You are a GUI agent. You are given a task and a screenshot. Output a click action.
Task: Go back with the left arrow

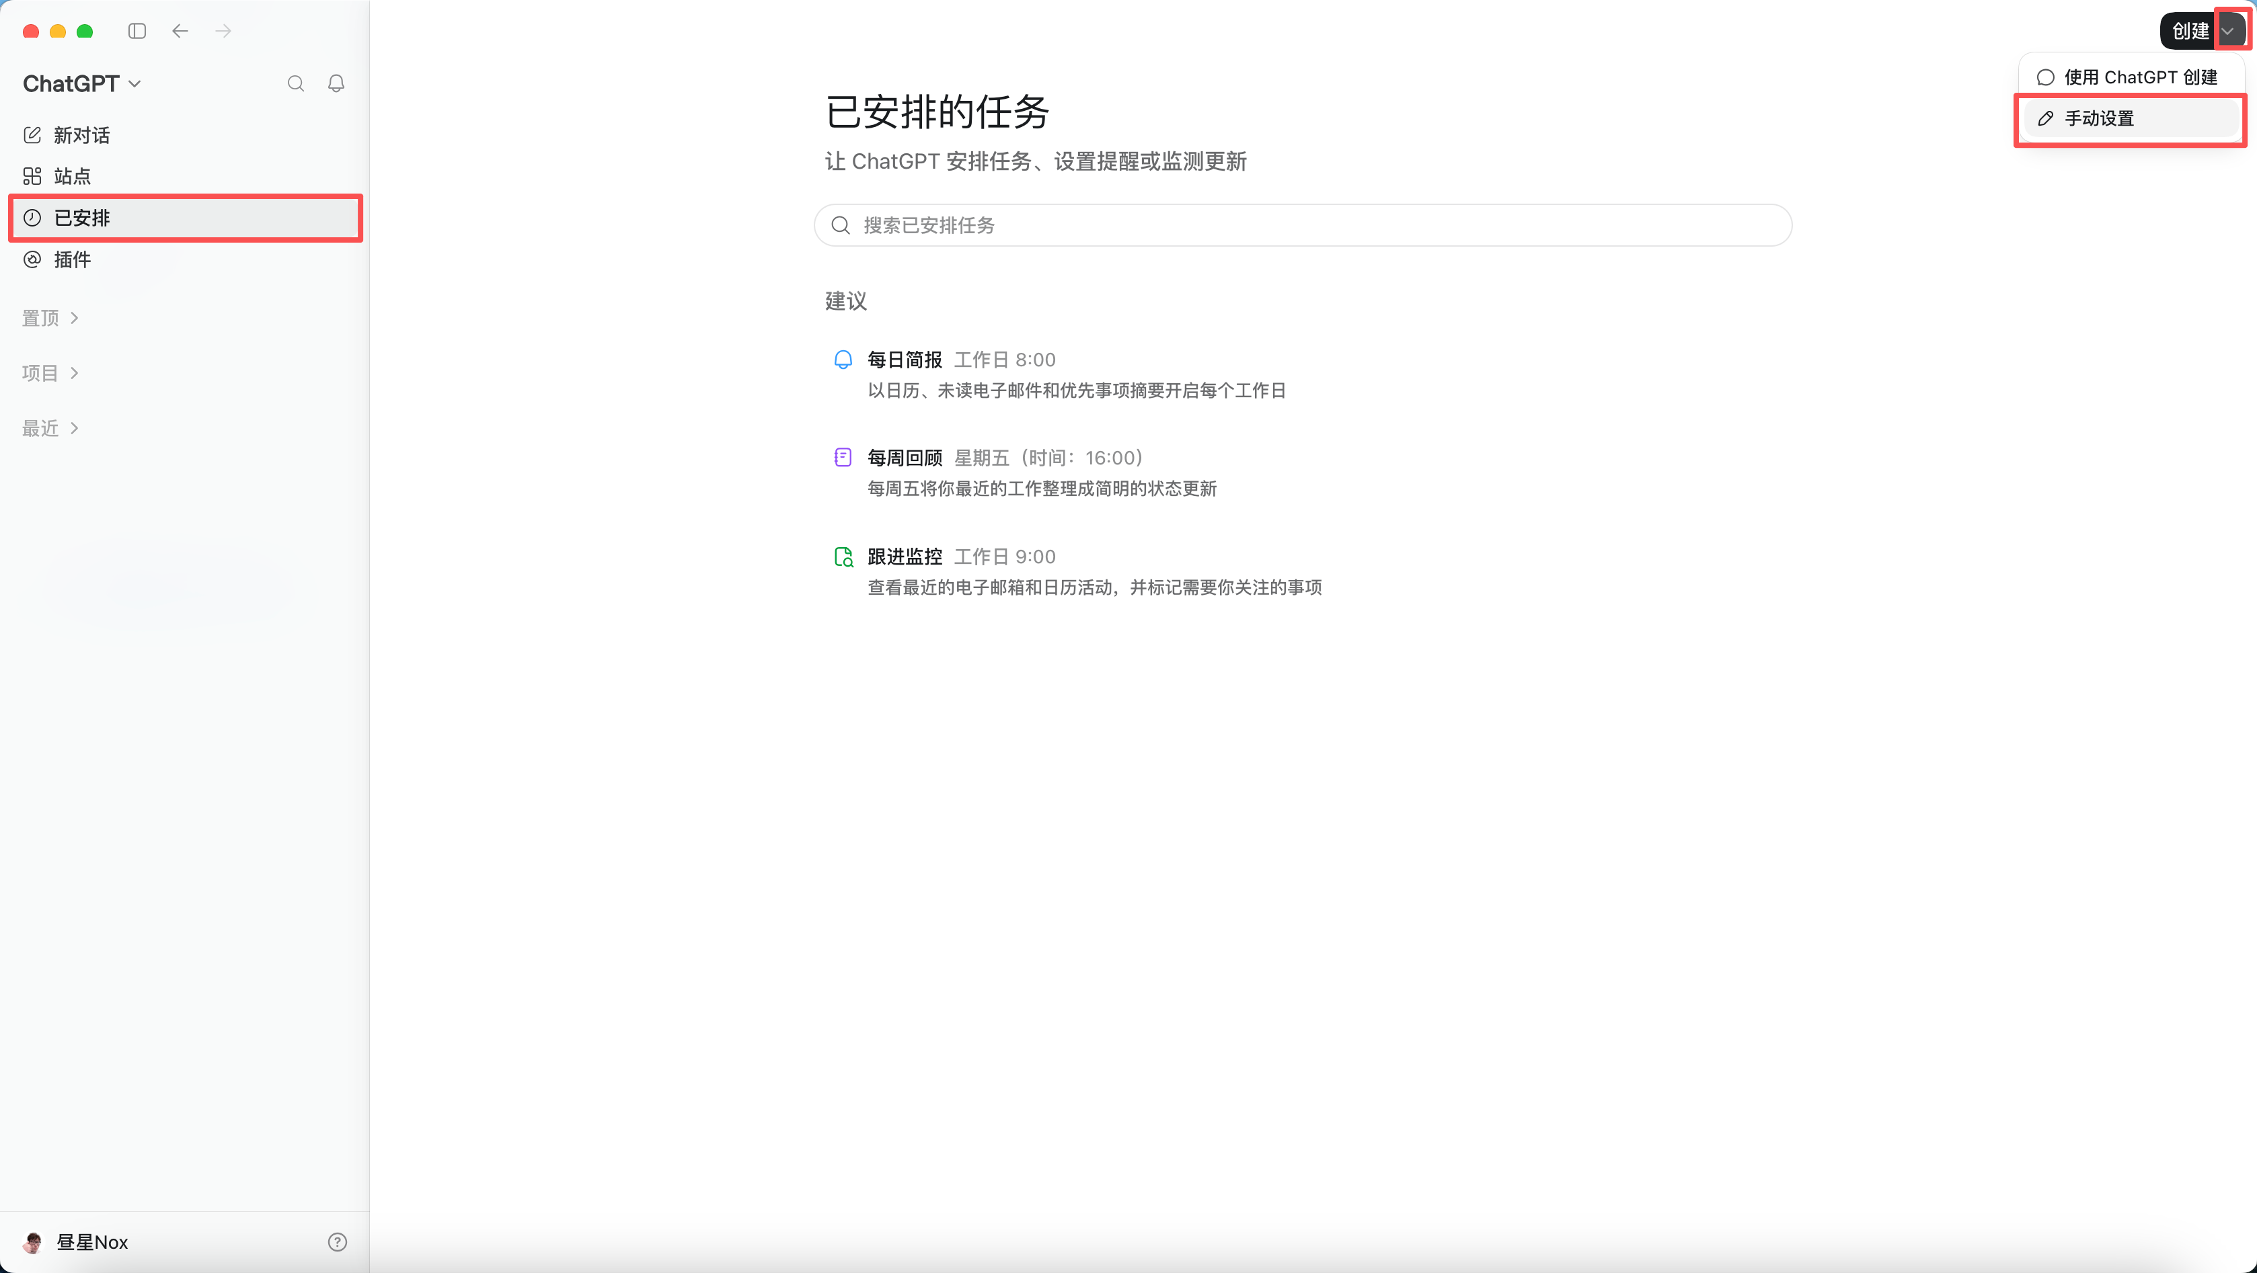coord(180,32)
